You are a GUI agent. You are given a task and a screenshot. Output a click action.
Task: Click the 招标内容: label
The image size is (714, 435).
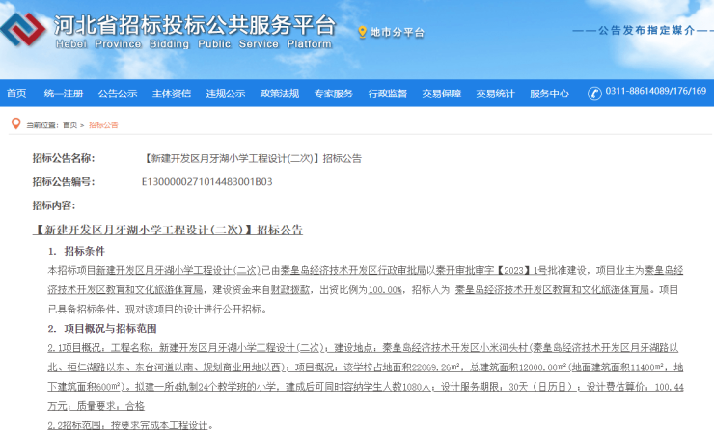[x=54, y=205]
